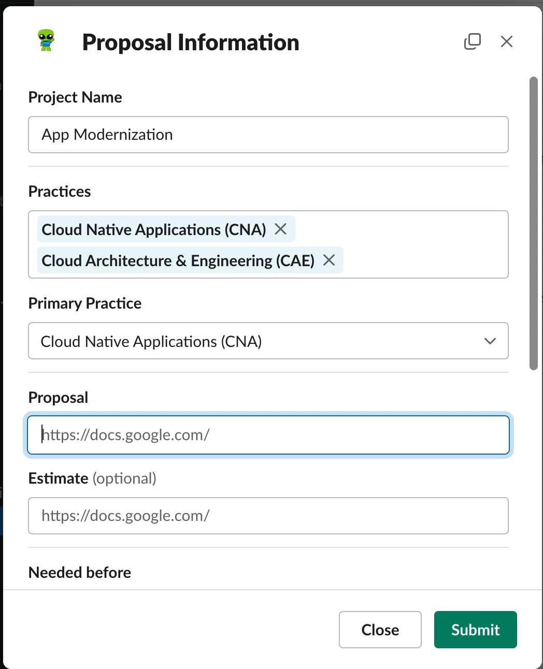
Task: Select the Cloud Architecture & Engineering (CAE) chip label
Action: pyautogui.click(x=178, y=260)
